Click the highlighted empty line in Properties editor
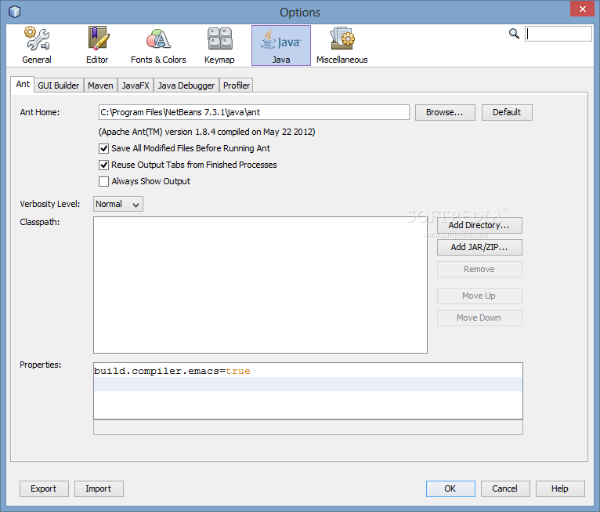Image resolution: width=600 pixels, height=512 pixels. pos(308,384)
